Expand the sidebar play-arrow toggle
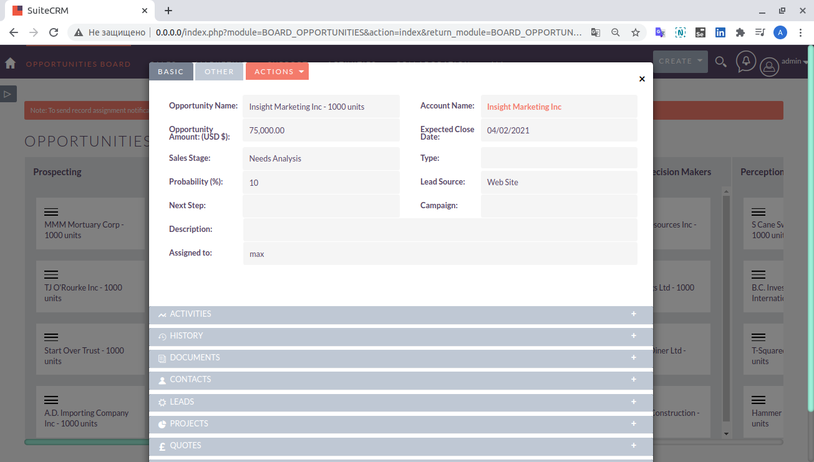The image size is (814, 462). tap(8, 94)
